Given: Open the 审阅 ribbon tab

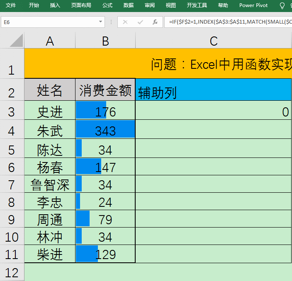Looking at the screenshot, I should tap(150, 5).
